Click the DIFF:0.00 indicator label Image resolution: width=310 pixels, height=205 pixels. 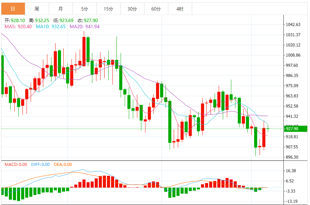point(41,165)
